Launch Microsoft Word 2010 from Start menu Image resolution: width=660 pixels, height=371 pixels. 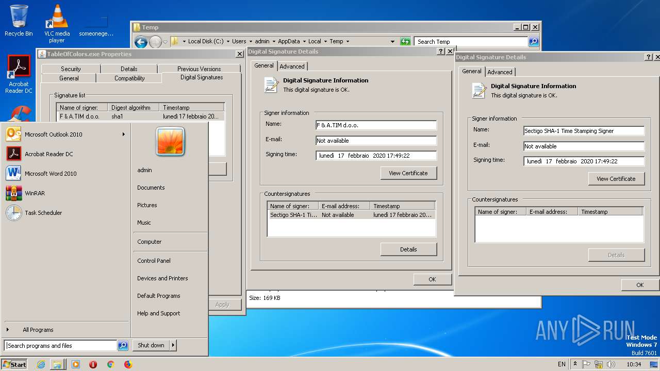pos(65,174)
